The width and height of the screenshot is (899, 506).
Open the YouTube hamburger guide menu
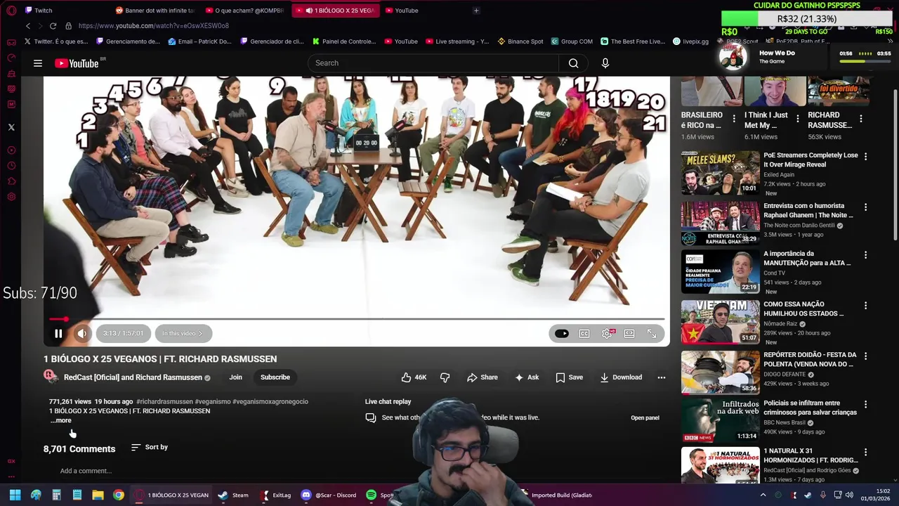(38, 63)
